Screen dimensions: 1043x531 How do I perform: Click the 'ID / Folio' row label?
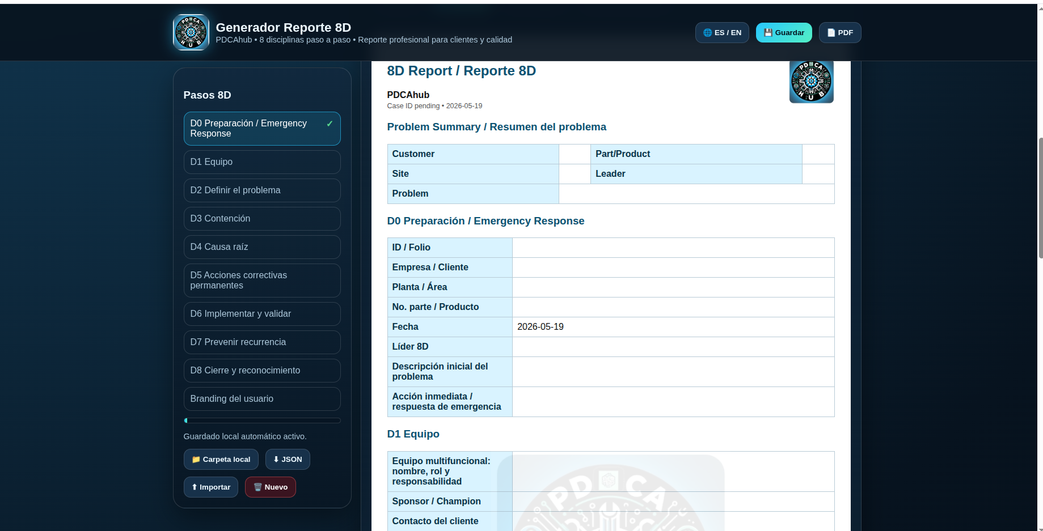point(411,248)
